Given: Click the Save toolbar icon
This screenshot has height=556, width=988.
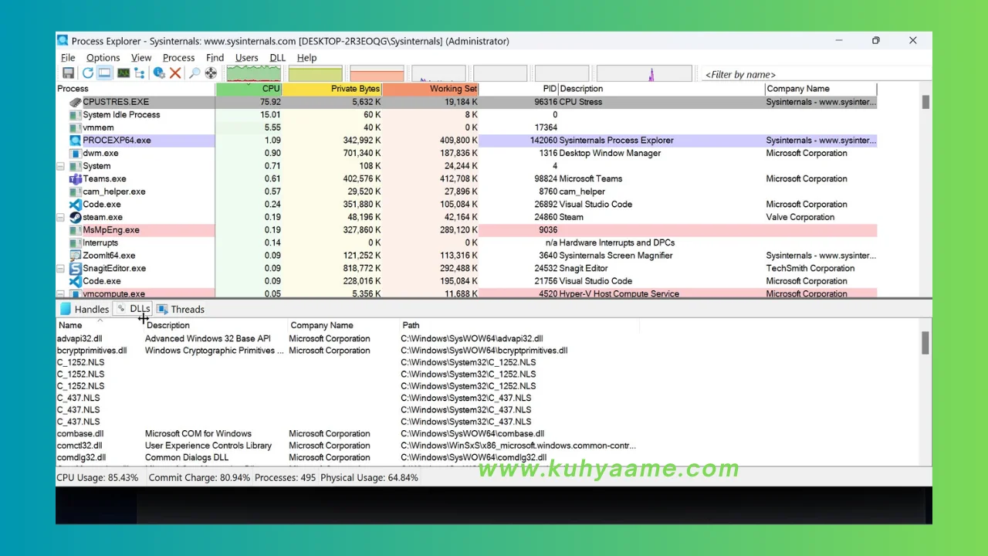Looking at the screenshot, I should [68, 73].
